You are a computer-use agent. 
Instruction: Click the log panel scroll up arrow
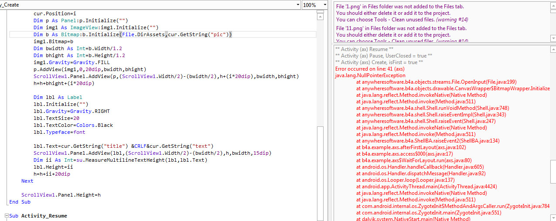point(553,49)
